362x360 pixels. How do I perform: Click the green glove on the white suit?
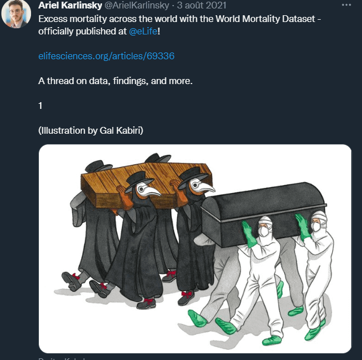coord(248,231)
